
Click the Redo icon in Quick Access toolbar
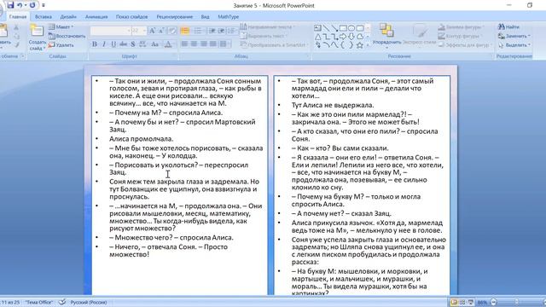click(32, 5)
